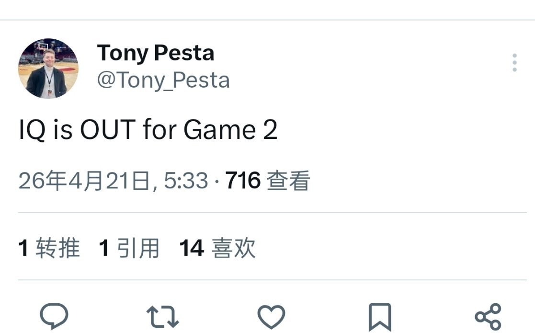This screenshot has width=535, height=333.
Task: Open the @Tony_Pesta handle
Action: (x=163, y=80)
